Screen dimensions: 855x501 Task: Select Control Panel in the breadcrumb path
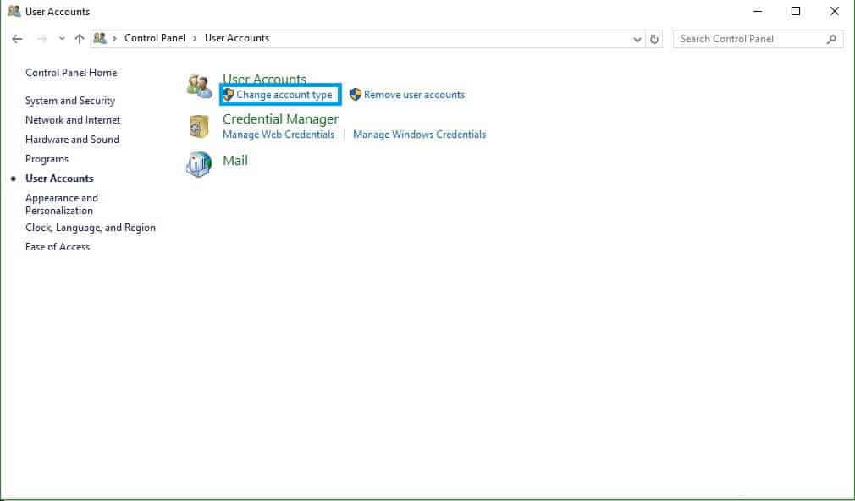point(155,38)
